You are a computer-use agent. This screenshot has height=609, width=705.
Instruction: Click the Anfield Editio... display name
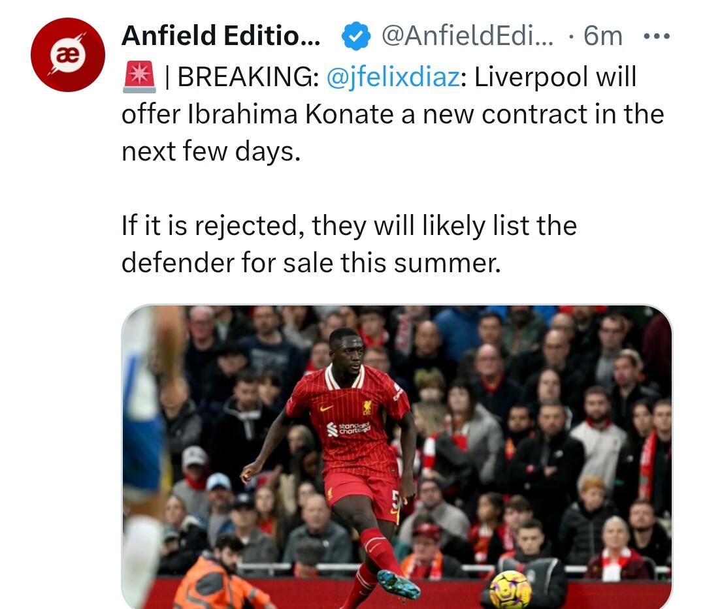221,35
